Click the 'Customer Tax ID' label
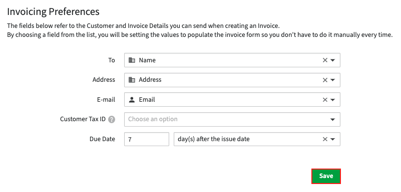Image resolution: width=401 pixels, height=192 pixels. tap(83, 119)
